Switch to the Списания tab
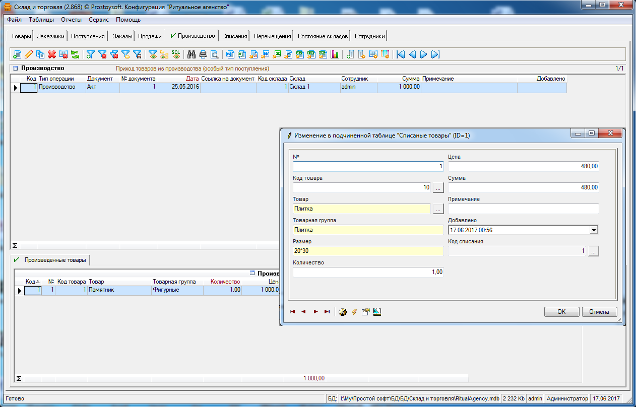636x407 pixels. pyautogui.click(x=235, y=36)
